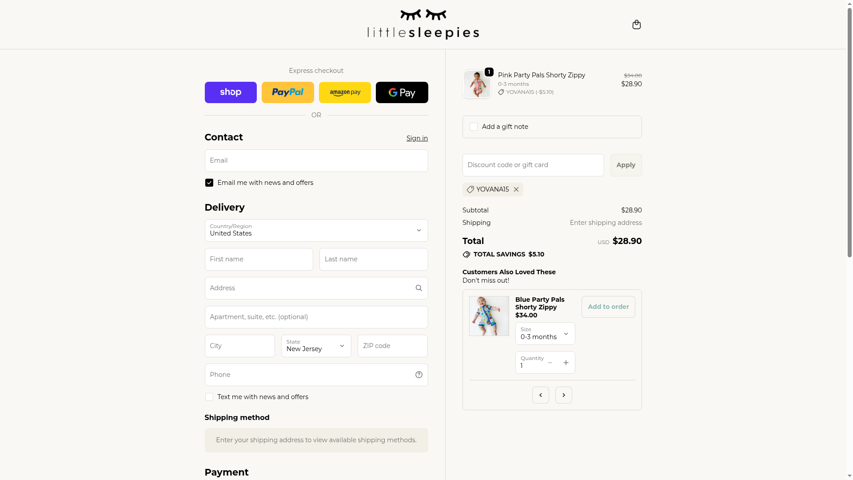The width and height of the screenshot is (853, 480).
Task: Expand the Size dropdown for Blue Party Pals
Action: pos(545,333)
